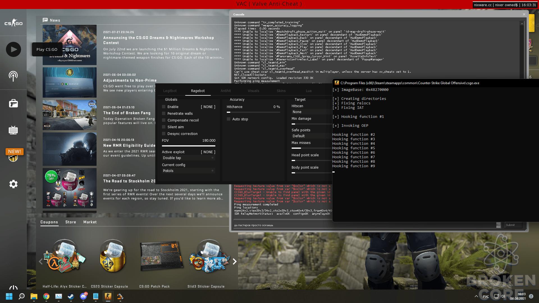Enable the Ragebot Enable checkbox
Viewport: 539px width, 303px height.
(164, 107)
